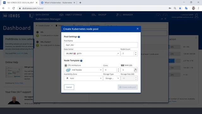This screenshot has width=202, height=114.
Task: Open the Chrome three-dot menu
Action: 199,8
